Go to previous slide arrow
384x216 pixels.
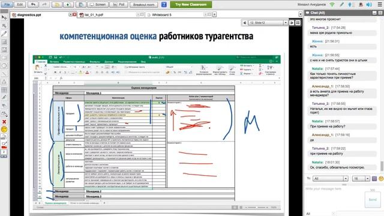pos(244,23)
